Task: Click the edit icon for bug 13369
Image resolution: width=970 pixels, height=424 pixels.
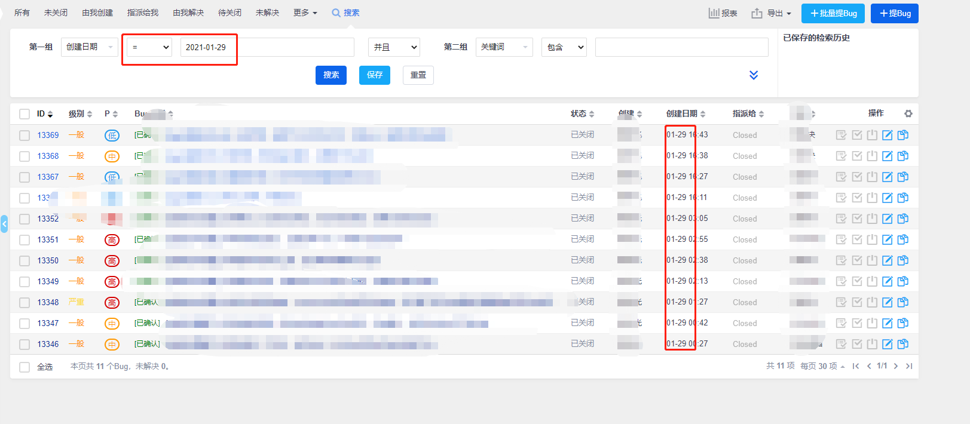Action: pos(888,135)
